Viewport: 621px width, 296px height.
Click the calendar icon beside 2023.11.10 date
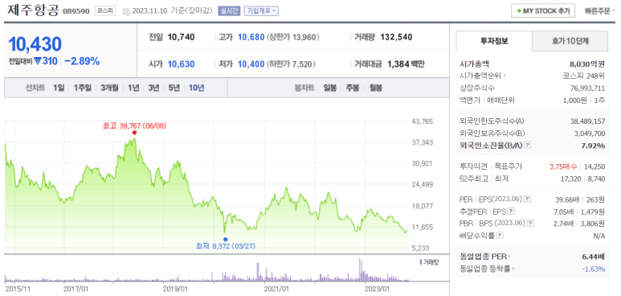tap(126, 11)
